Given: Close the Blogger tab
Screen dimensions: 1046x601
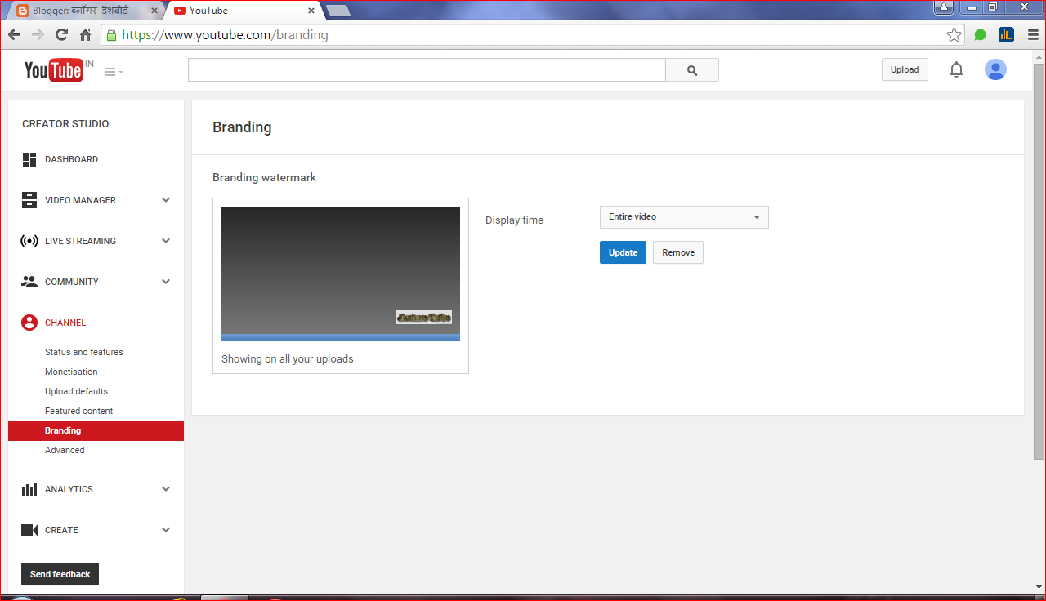Looking at the screenshot, I should click(x=154, y=11).
